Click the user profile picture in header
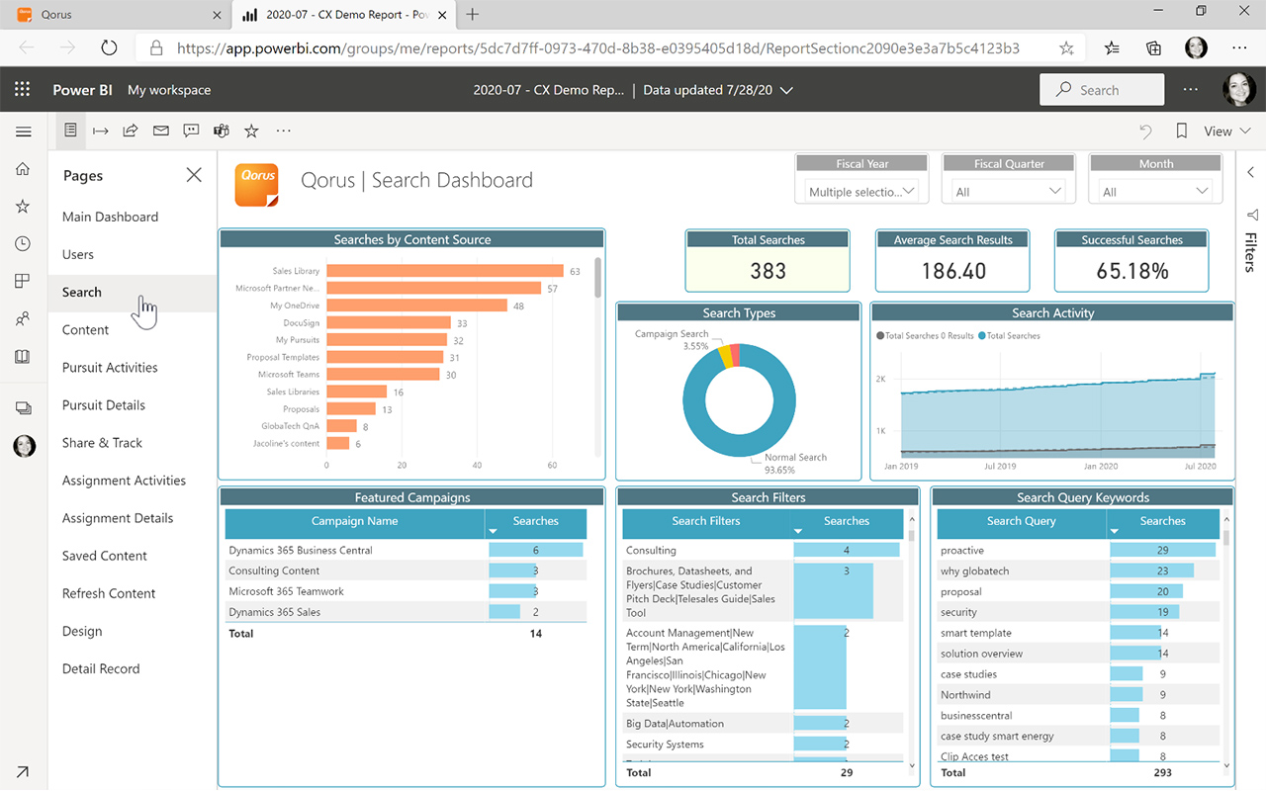 1239,89
